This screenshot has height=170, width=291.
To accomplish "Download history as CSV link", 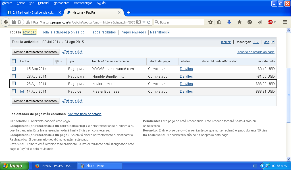I will (x=255, y=42).
